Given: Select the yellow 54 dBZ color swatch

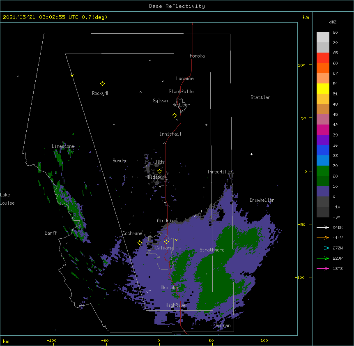Looking at the screenshot, I should click(323, 88).
